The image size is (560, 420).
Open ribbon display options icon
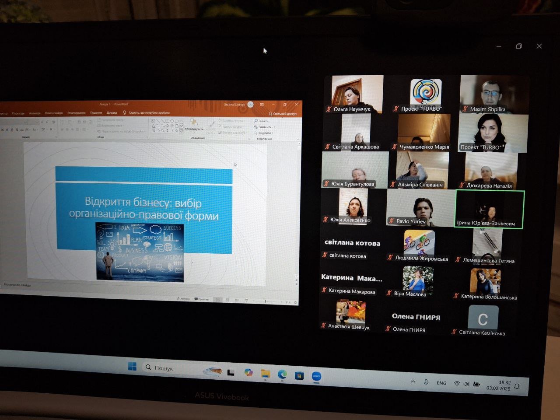pos(262,105)
